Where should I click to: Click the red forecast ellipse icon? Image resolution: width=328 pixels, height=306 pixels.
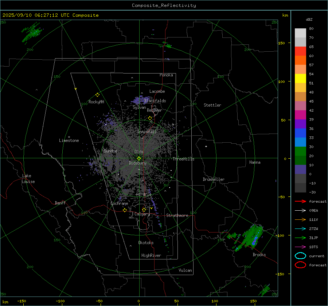coord(300,265)
